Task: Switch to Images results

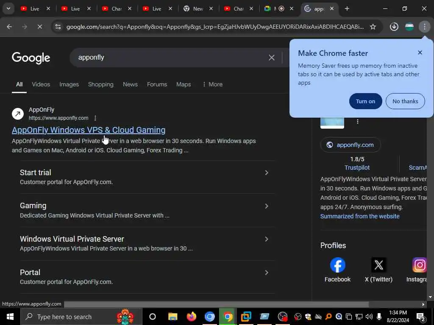Action: pyautogui.click(x=69, y=84)
